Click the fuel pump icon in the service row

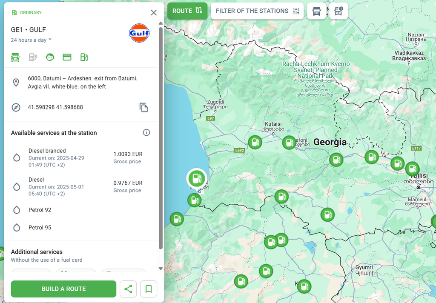(84, 57)
